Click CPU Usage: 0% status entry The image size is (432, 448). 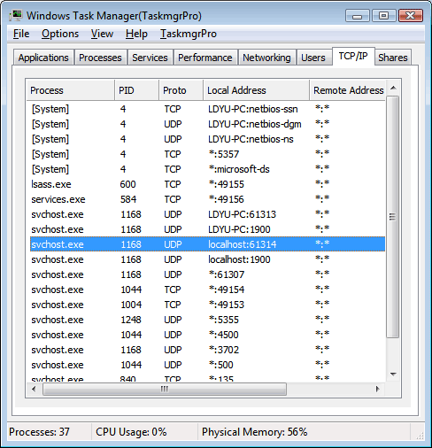(131, 432)
